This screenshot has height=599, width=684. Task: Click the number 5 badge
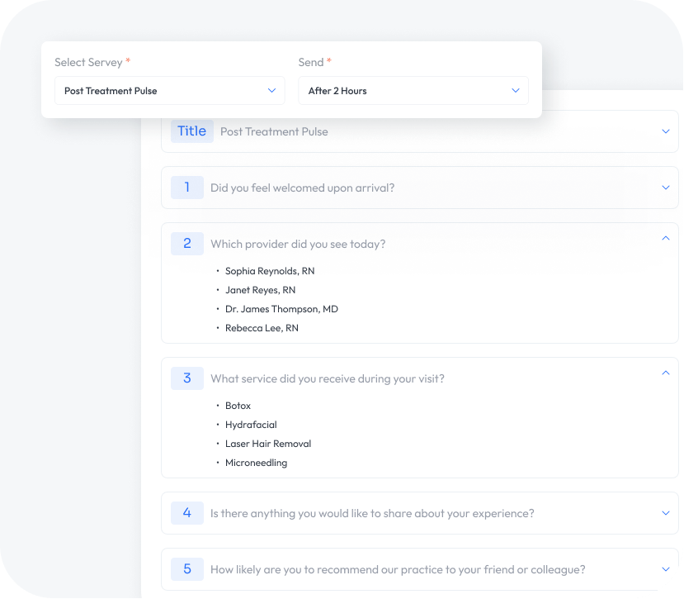pyautogui.click(x=187, y=569)
